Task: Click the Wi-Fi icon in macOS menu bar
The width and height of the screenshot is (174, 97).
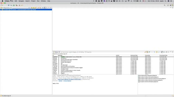Action: 129,1
